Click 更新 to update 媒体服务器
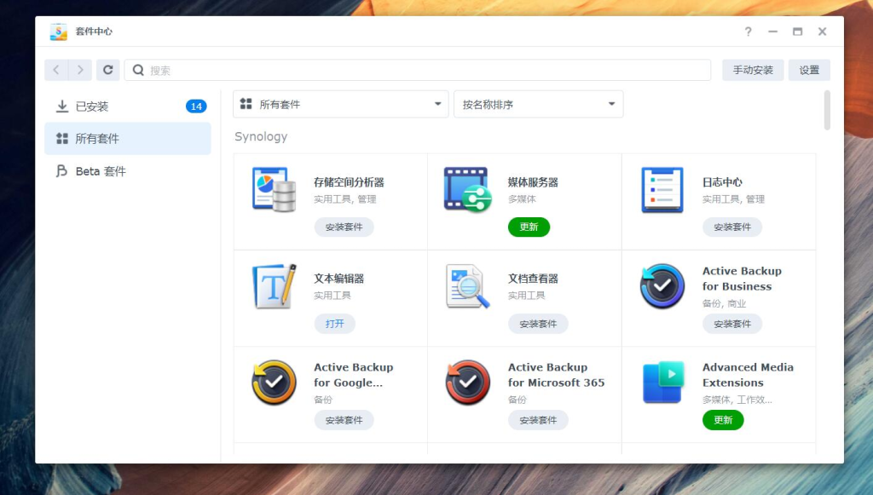The height and width of the screenshot is (495, 873). click(x=529, y=227)
